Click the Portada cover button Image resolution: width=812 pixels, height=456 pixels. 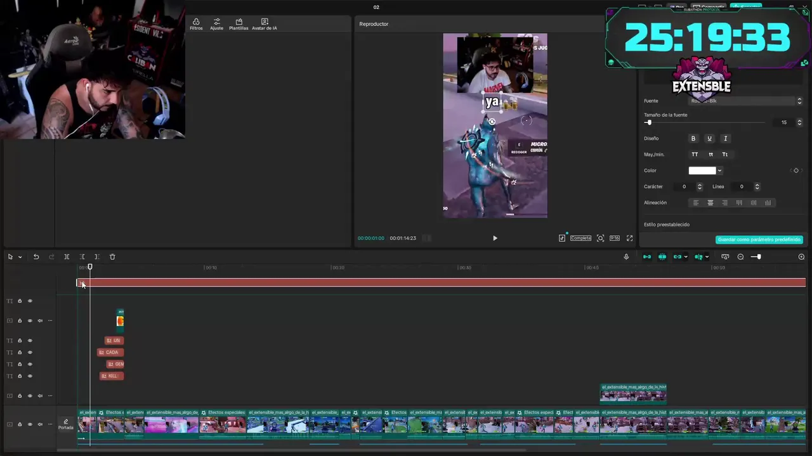(66, 424)
